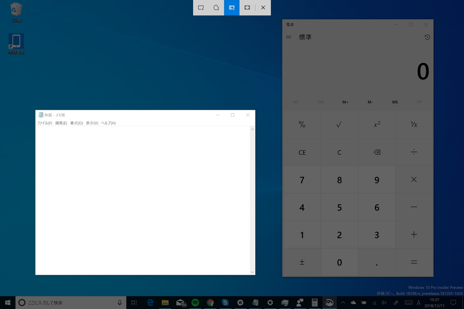Close the snipping toolbar
The width and height of the screenshot is (464, 309).
(263, 8)
